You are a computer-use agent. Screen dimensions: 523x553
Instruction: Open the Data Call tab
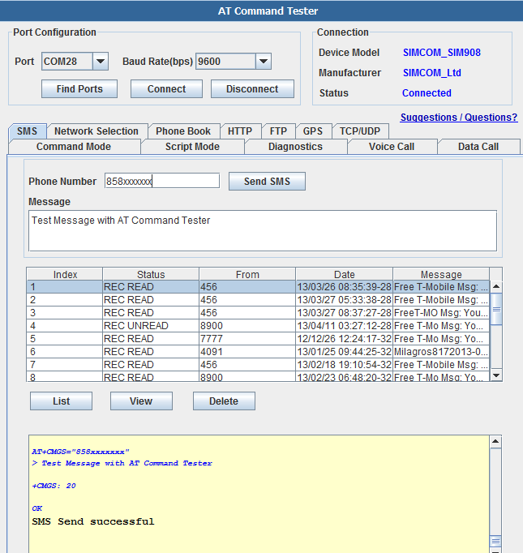pyautogui.click(x=478, y=147)
